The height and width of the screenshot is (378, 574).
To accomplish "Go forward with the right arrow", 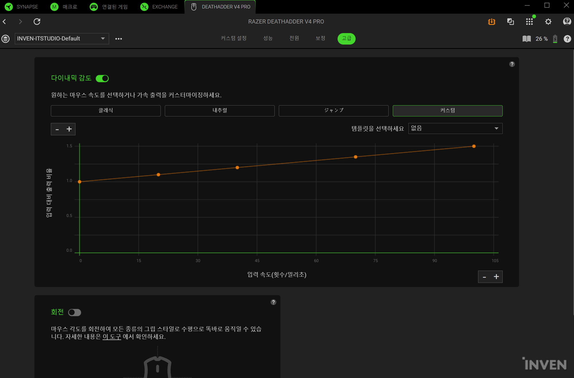I will (20, 22).
